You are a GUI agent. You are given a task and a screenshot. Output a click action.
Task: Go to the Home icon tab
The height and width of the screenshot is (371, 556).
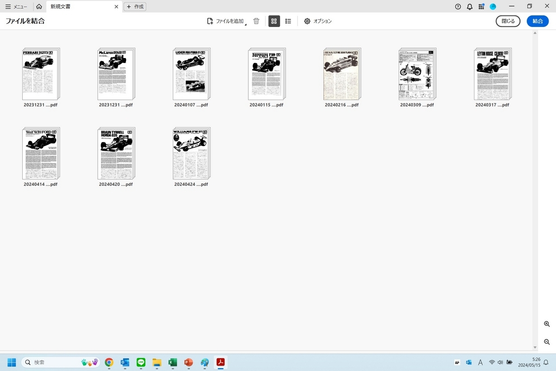[39, 6]
